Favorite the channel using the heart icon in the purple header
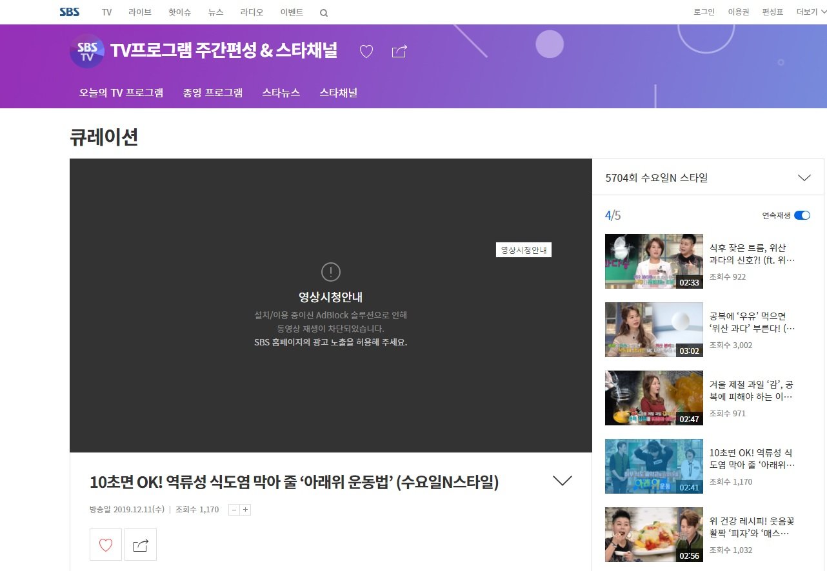The width and height of the screenshot is (827, 571). tap(366, 52)
